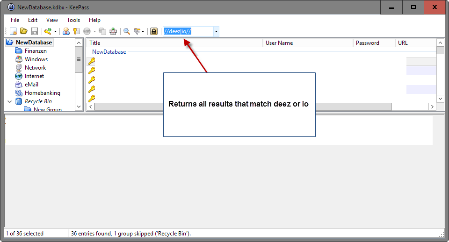Lock workspace with the padlock icon
Image resolution: width=449 pixels, height=242 pixels.
[153, 32]
